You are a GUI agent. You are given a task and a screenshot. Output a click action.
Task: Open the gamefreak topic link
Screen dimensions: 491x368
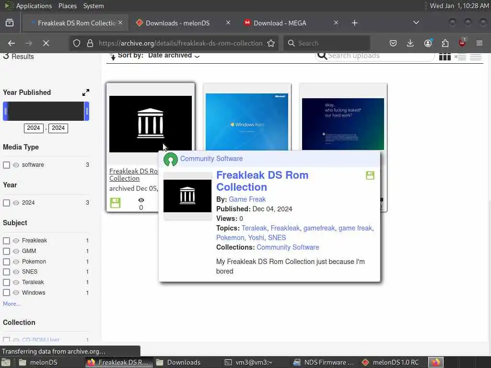click(319, 228)
